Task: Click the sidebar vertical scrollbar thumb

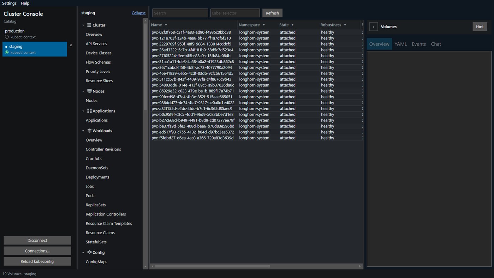Action: pos(145,66)
